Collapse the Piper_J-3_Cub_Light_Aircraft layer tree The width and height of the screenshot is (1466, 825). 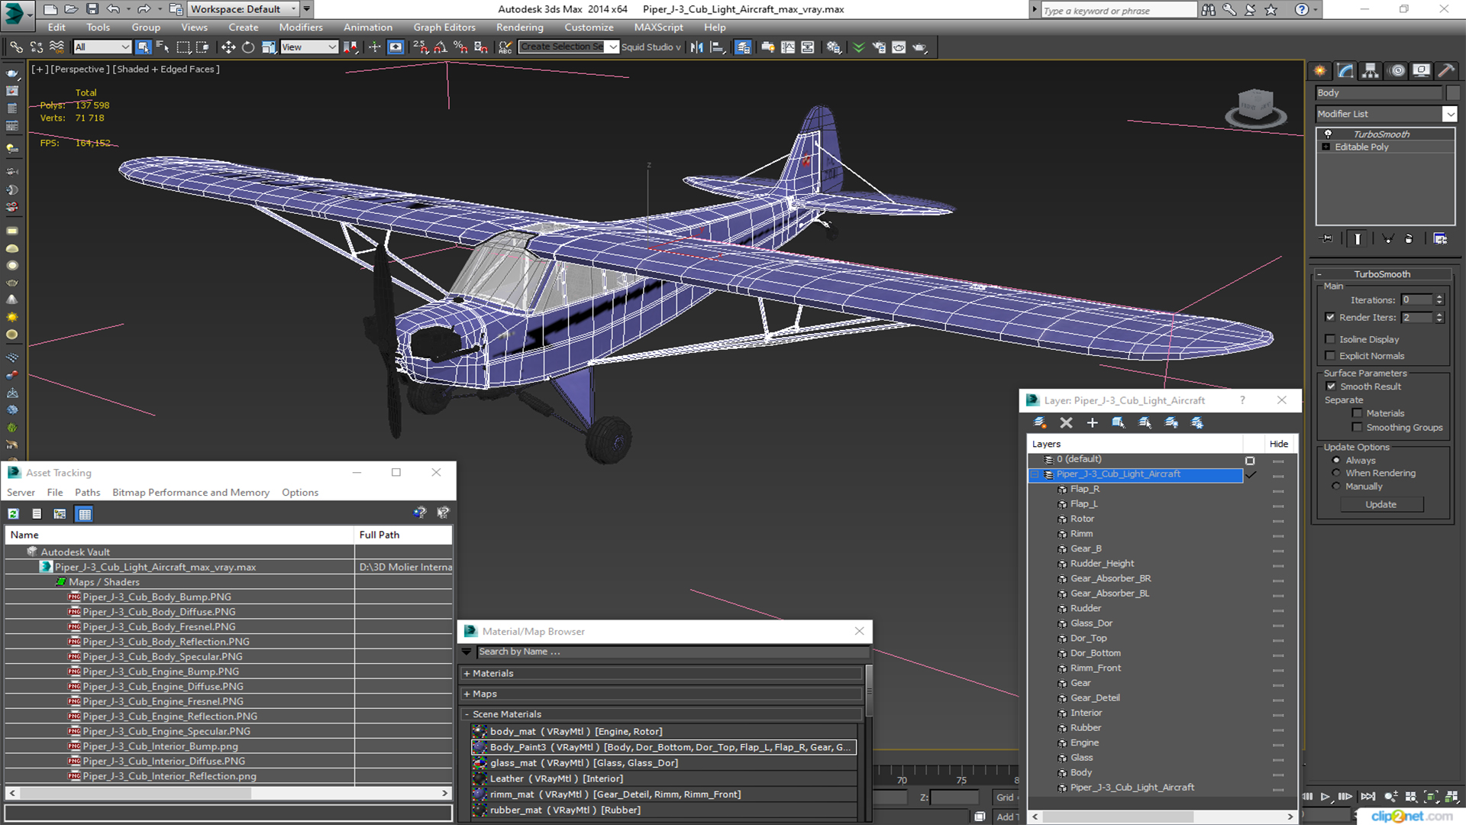(x=1035, y=474)
